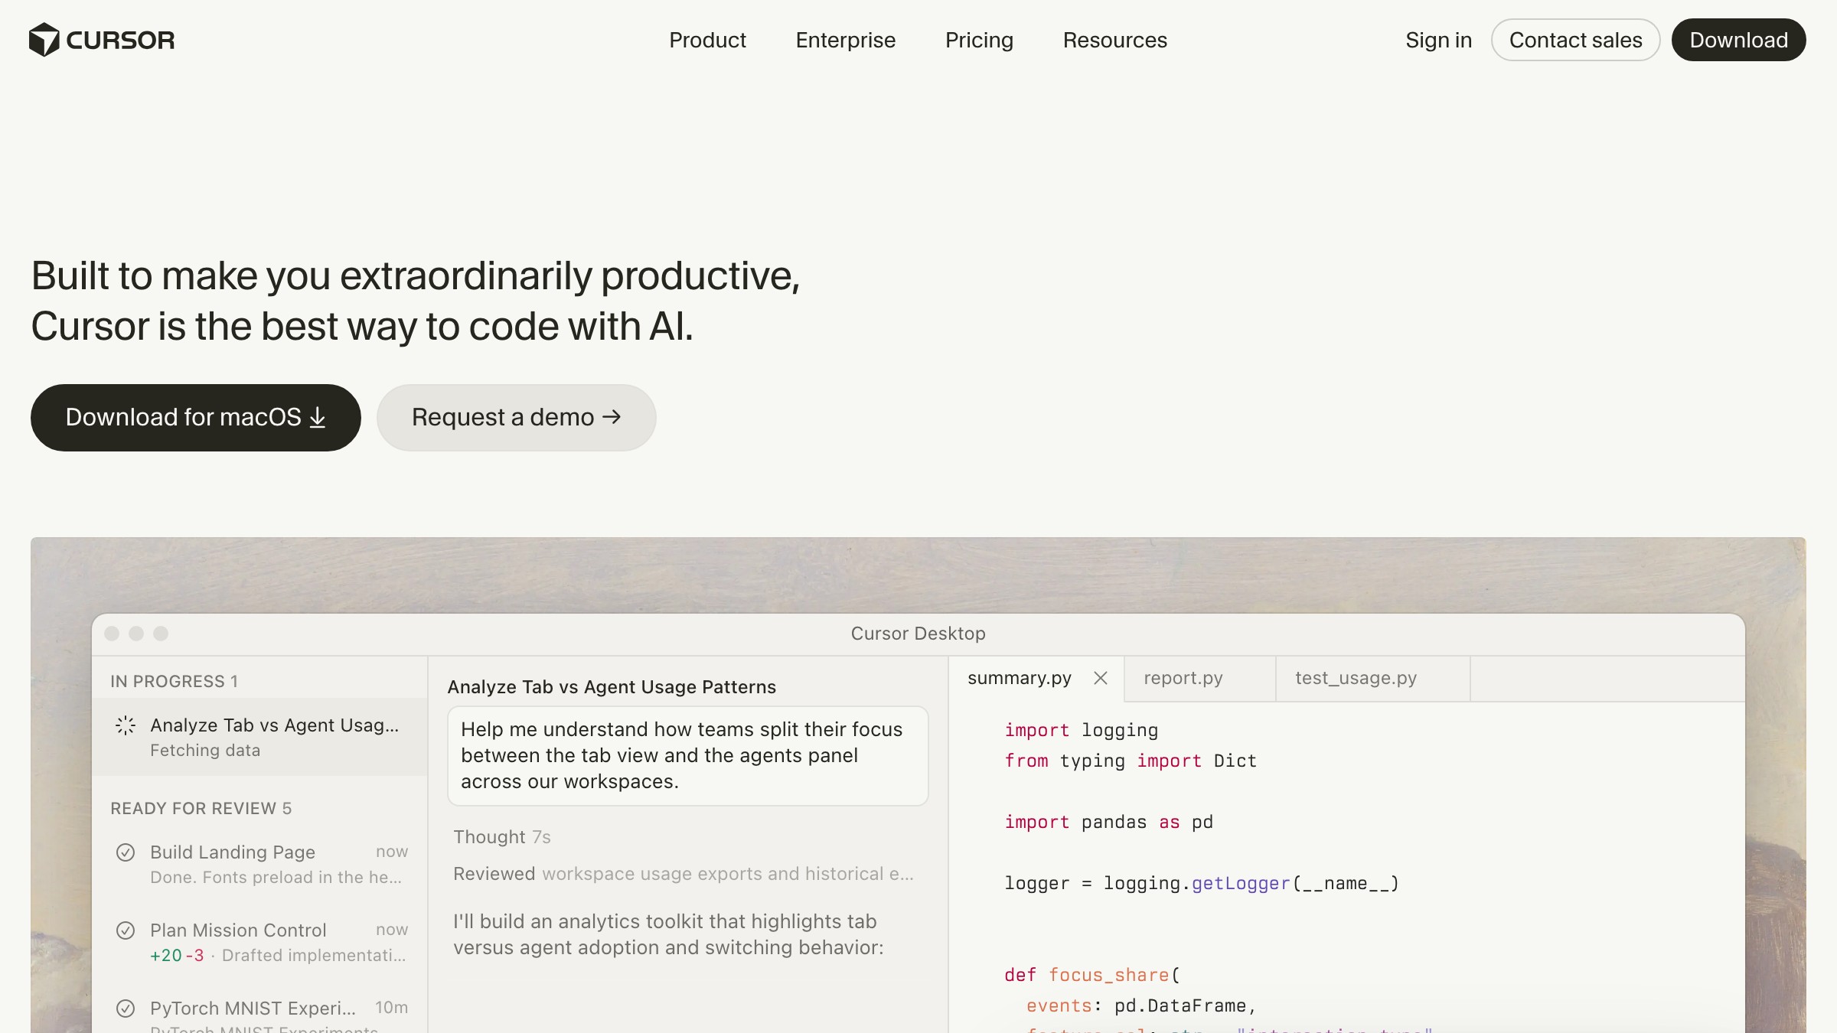Open the Analyze Tab vs Agent Usag... task
Image resolution: width=1837 pixels, height=1033 pixels.
259,737
